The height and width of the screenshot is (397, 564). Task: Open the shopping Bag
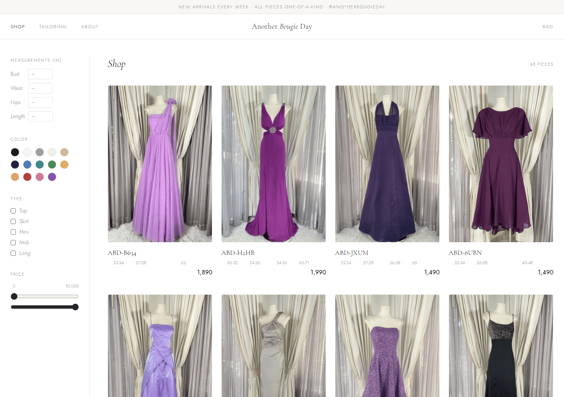tap(548, 27)
